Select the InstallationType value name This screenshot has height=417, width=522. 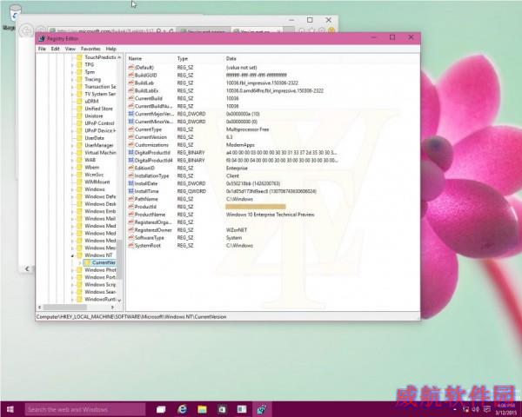pos(151,175)
